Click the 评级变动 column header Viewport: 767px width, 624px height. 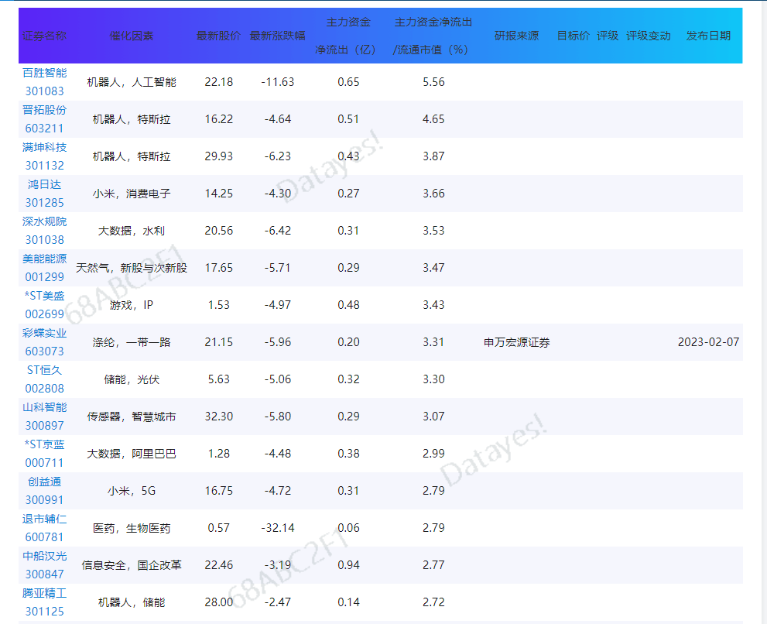pos(649,36)
